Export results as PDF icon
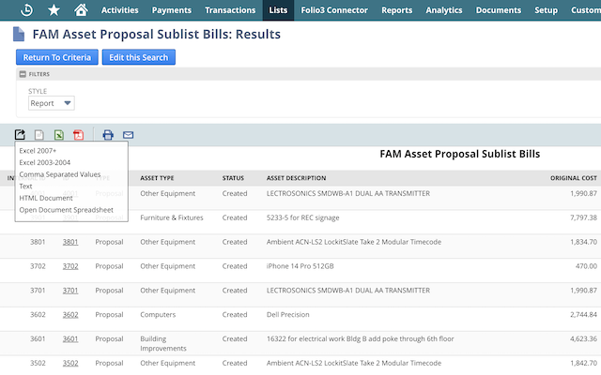The width and height of the screenshot is (601, 375). point(78,135)
